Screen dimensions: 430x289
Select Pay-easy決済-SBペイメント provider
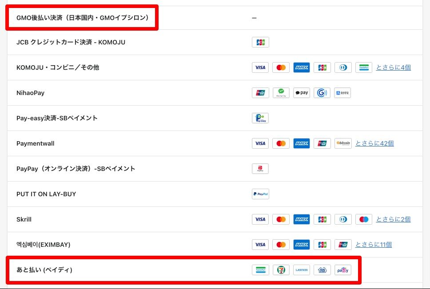click(x=57, y=118)
